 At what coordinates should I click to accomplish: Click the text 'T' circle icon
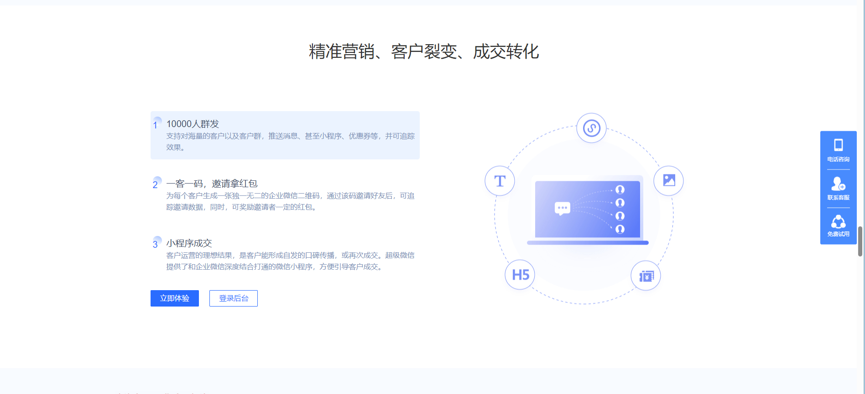500,181
